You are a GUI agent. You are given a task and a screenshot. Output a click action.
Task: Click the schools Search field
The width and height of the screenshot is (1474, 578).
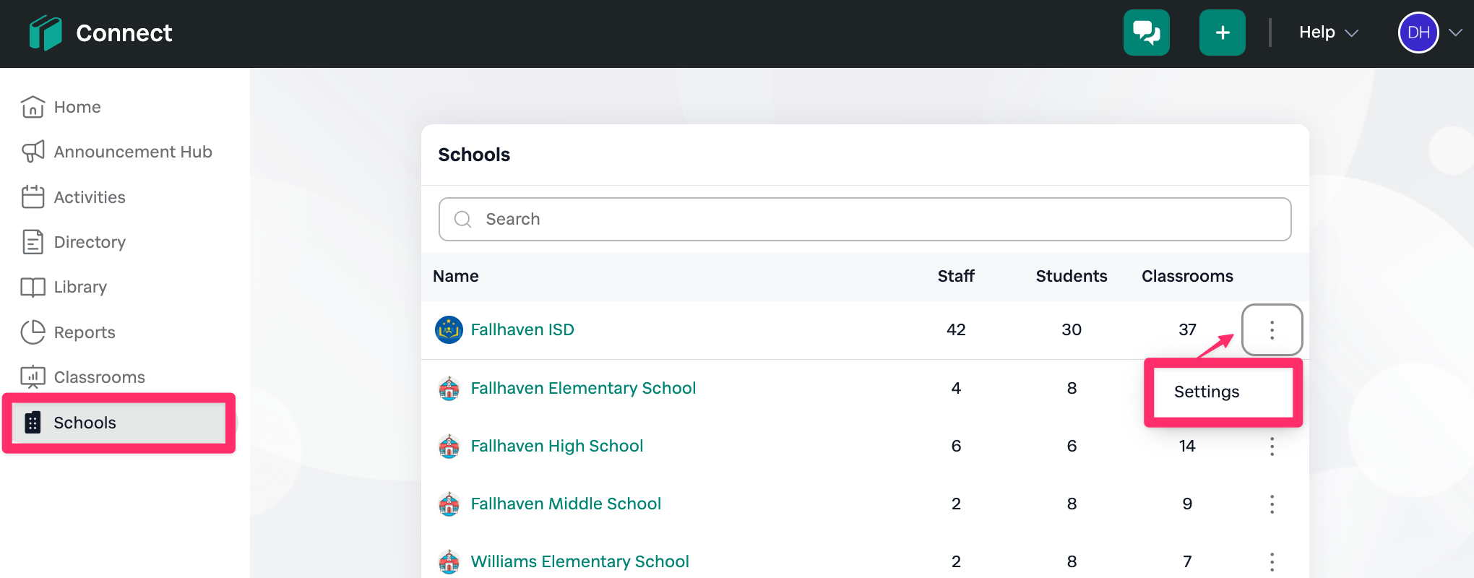pyautogui.click(x=864, y=219)
